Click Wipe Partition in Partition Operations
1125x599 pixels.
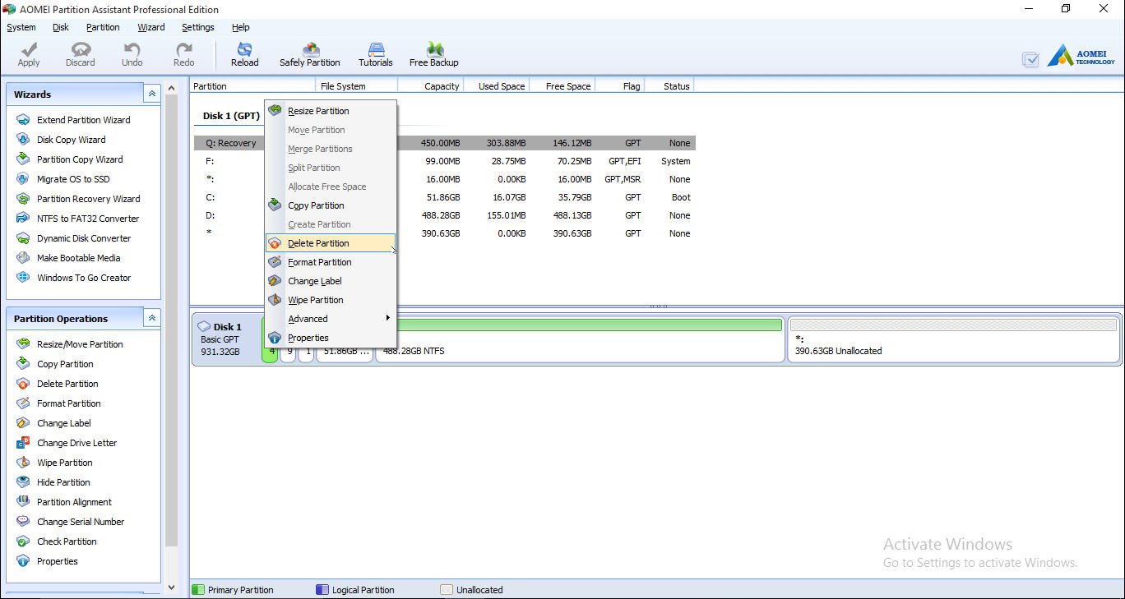54,463
